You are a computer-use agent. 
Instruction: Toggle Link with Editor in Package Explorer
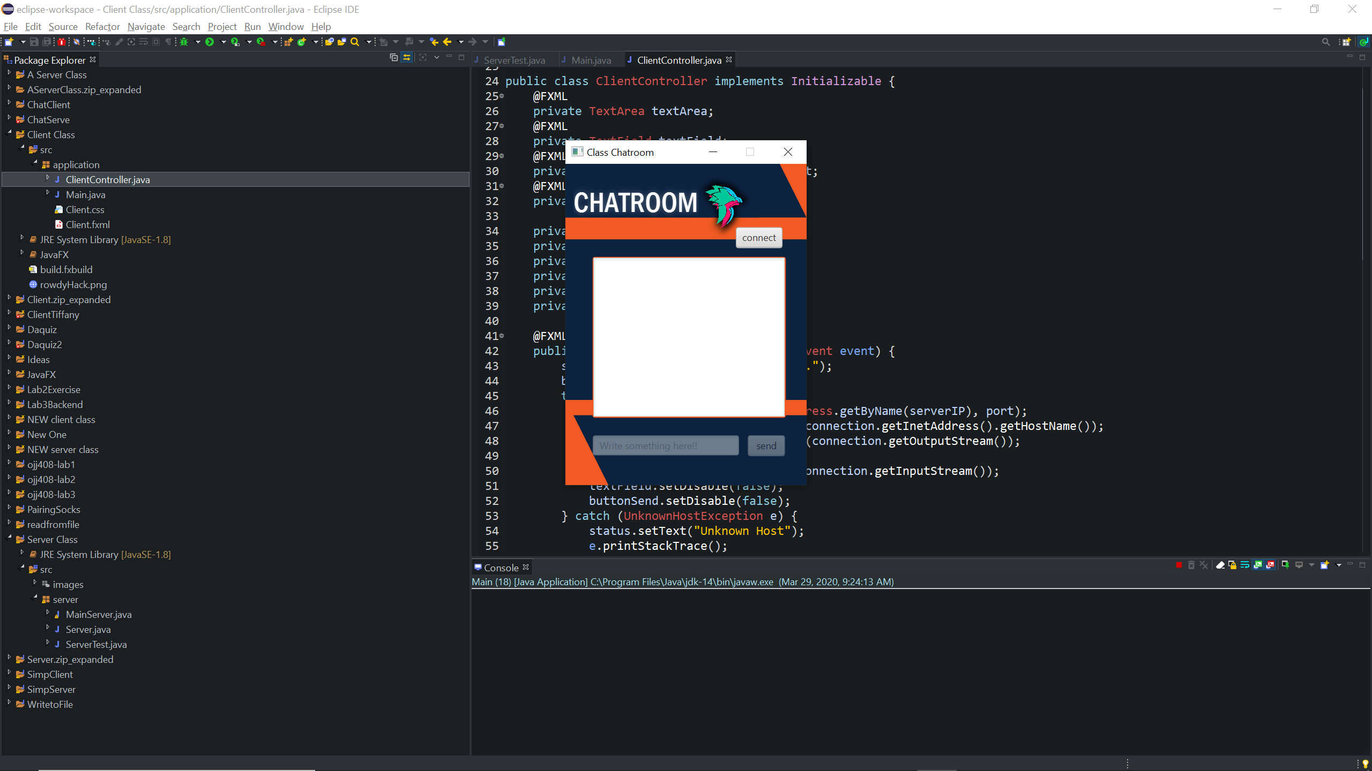click(407, 58)
